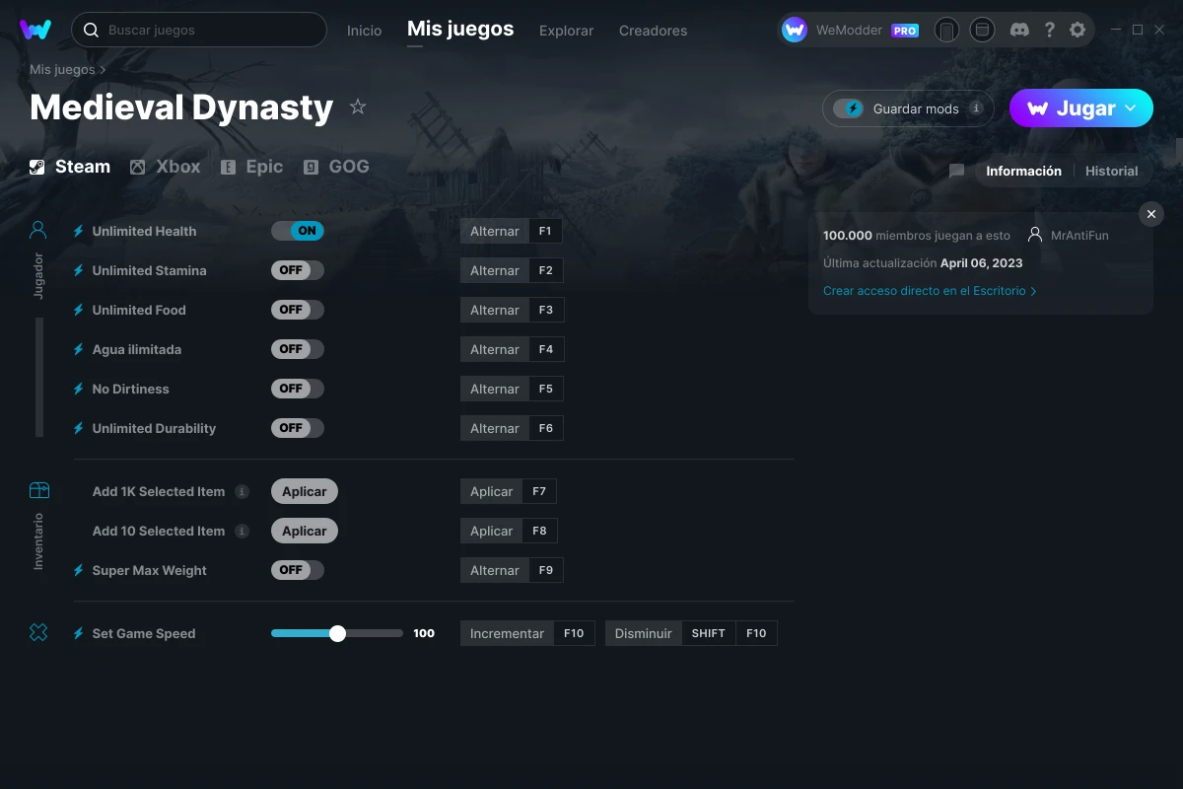
Task: Click the Set Game Speed slider track
Action: pos(337,633)
